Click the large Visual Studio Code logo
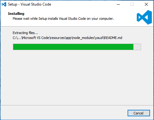This screenshot has width=154, height=120. (144, 17)
